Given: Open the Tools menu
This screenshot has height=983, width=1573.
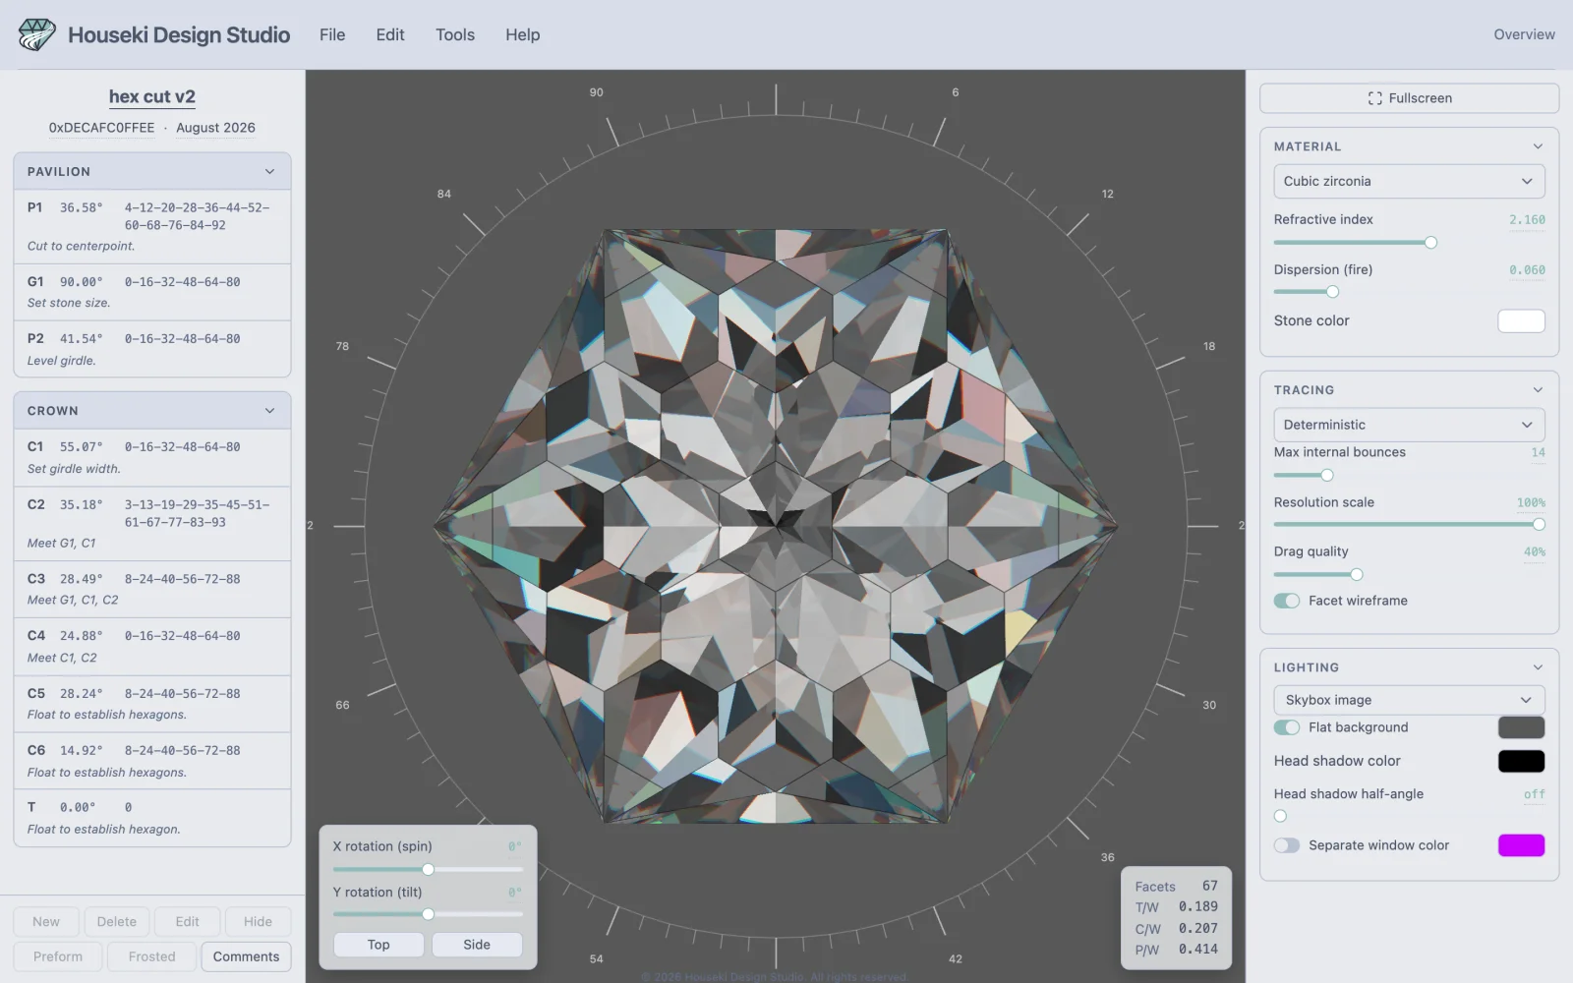Looking at the screenshot, I should (455, 34).
